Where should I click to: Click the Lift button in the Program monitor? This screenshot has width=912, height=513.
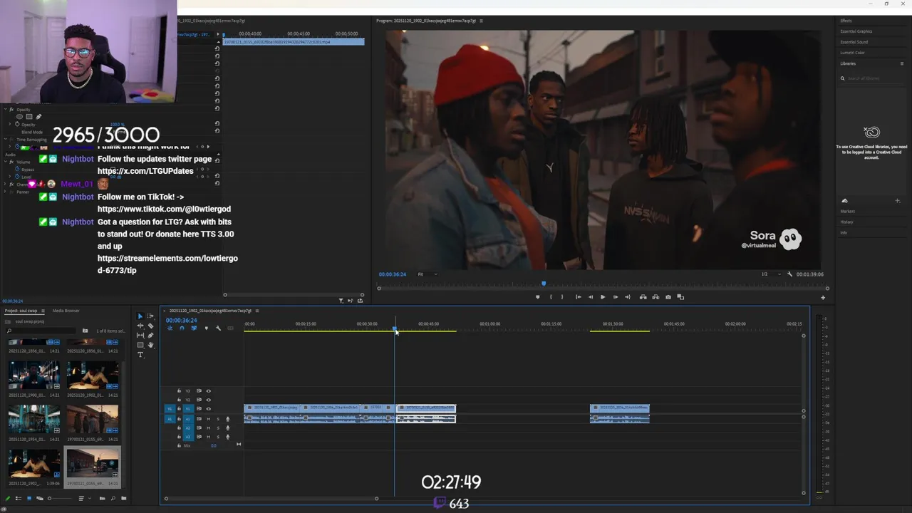pyautogui.click(x=643, y=297)
